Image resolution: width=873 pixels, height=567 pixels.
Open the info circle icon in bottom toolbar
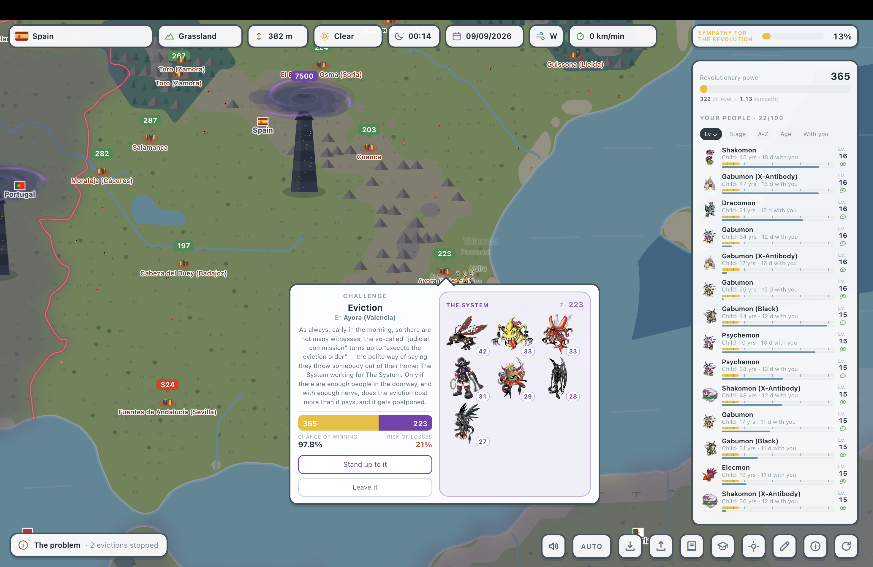(815, 546)
